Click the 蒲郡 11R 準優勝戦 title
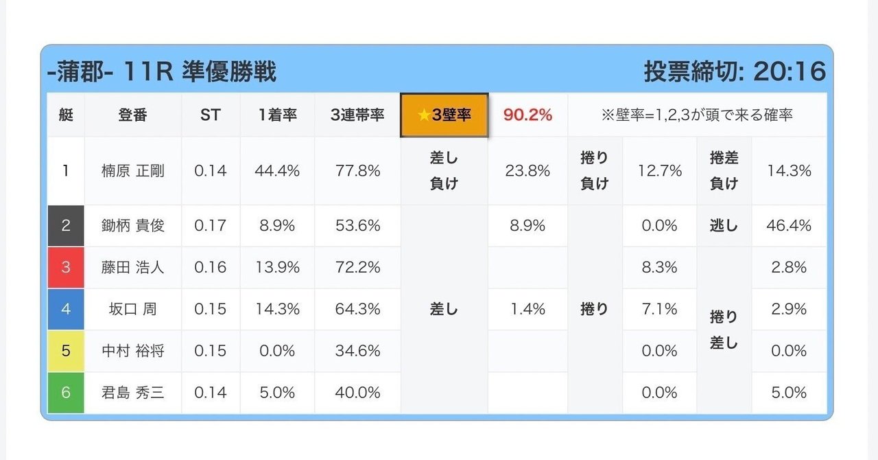878x460 pixels. [162, 71]
